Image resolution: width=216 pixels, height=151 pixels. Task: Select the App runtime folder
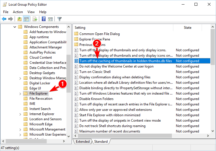tap(39, 37)
